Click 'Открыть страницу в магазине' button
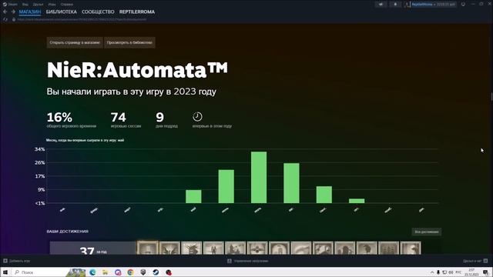 tap(75, 42)
